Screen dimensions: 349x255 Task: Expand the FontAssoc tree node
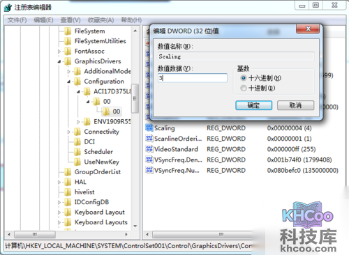[x=59, y=52]
